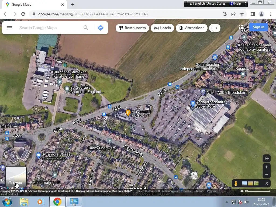Select the Asda Broadstairs Superstore marker
The width and height of the screenshot is (276, 207).
click(193, 104)
